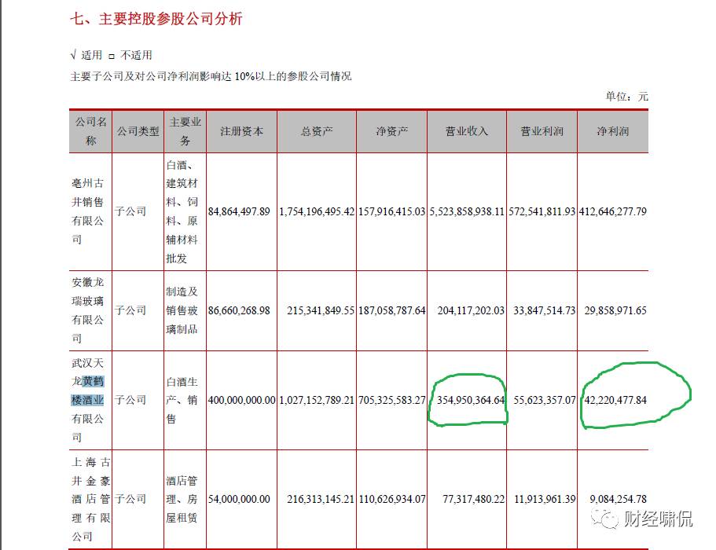Click the 公司名称 column header
Screen dimensions: 716x550
(90, 131)
